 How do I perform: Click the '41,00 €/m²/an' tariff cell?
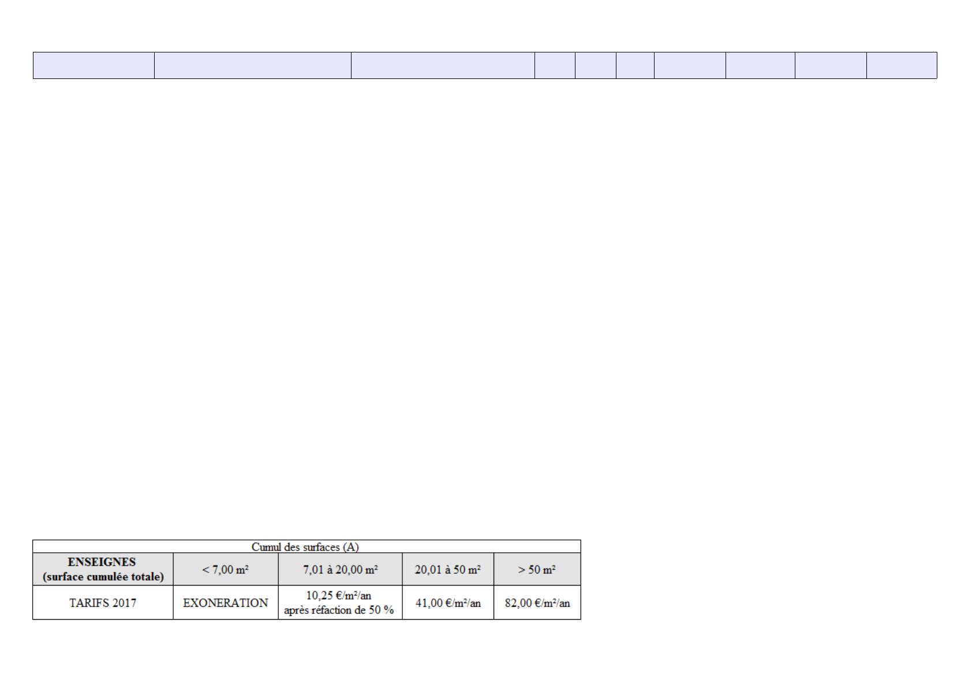(x=448, y=603)
